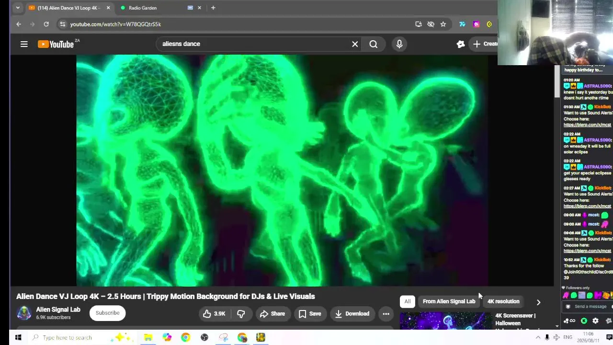Viewport: 613px width, 345px height.
Task: Open the ENG language indicator
Action: point(568,338)
